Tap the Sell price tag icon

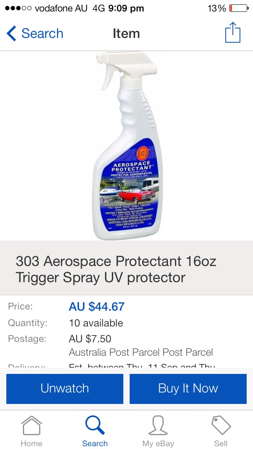[x=221, y=426]
